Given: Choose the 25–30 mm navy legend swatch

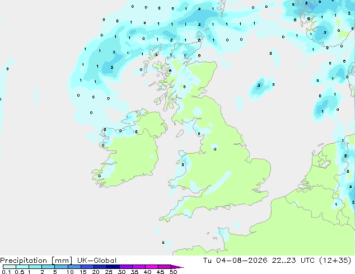Looking at the screenshot, I should (x=113, y=267).
